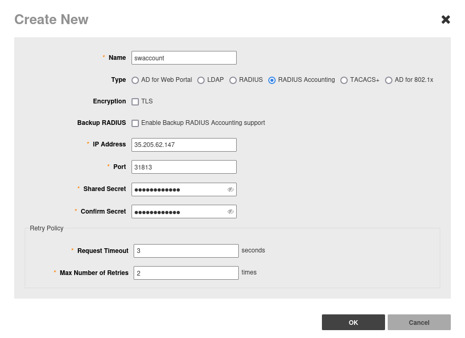Image resolution: width=465 pixels, height=338 pixels.
Task: Close the Create New dialog
Action: 446,19
